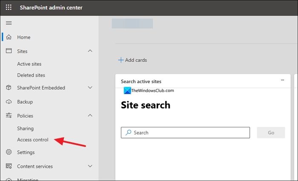Open Deleted sites page
Image resolution: width=298 pixels, height=181 pixels.
[x=31, y=75]
